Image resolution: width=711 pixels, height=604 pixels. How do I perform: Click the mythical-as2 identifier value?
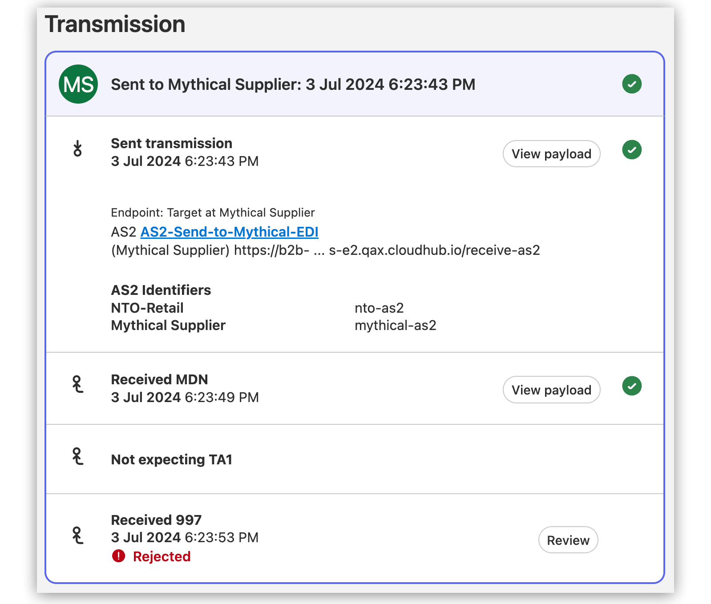(x=395, y=326)
